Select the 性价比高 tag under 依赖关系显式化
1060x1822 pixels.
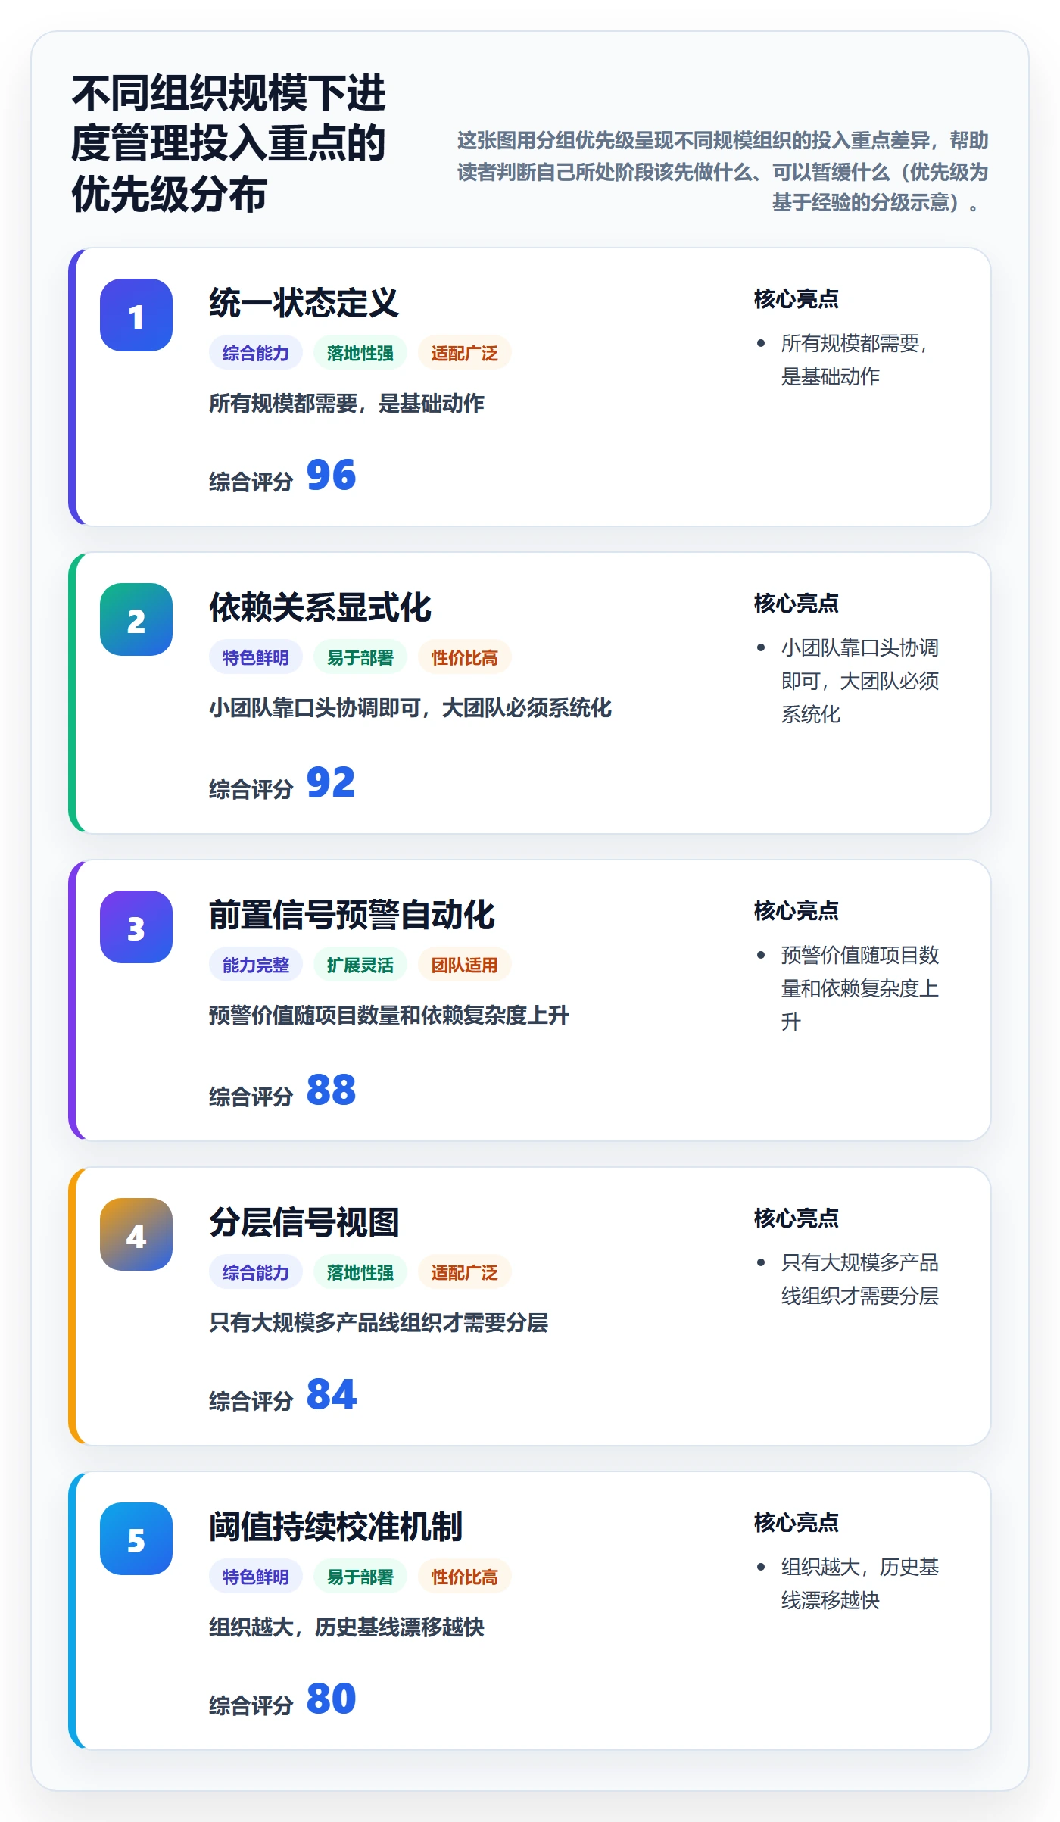[x=465, y=657]
